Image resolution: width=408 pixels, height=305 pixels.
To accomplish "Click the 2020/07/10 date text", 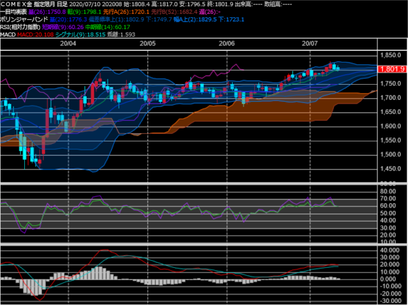I will [x=86, y=4].
